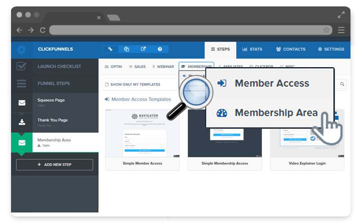Viewport: 362px width, 224px height.
Task: Reload the page with the refresh icon
Action: (43, 30)
